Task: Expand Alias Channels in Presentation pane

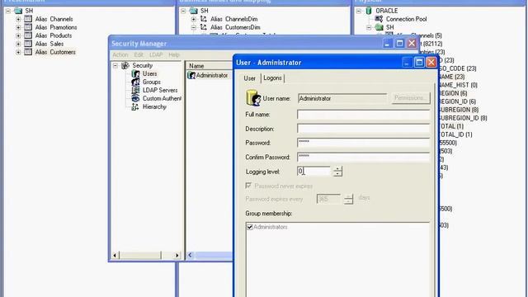Action: coord(18,19)
